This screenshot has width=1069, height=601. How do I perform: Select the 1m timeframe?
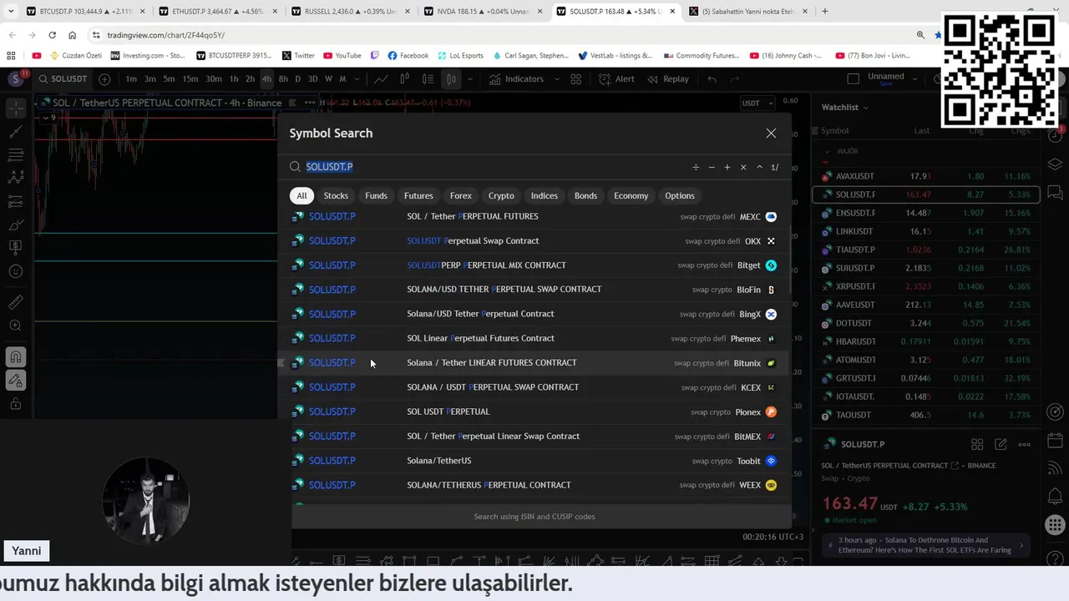pos(131,79)
